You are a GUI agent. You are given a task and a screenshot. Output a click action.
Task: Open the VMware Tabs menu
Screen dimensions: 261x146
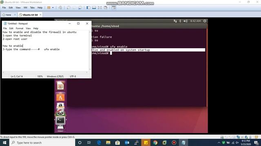[x=32, y=8]
